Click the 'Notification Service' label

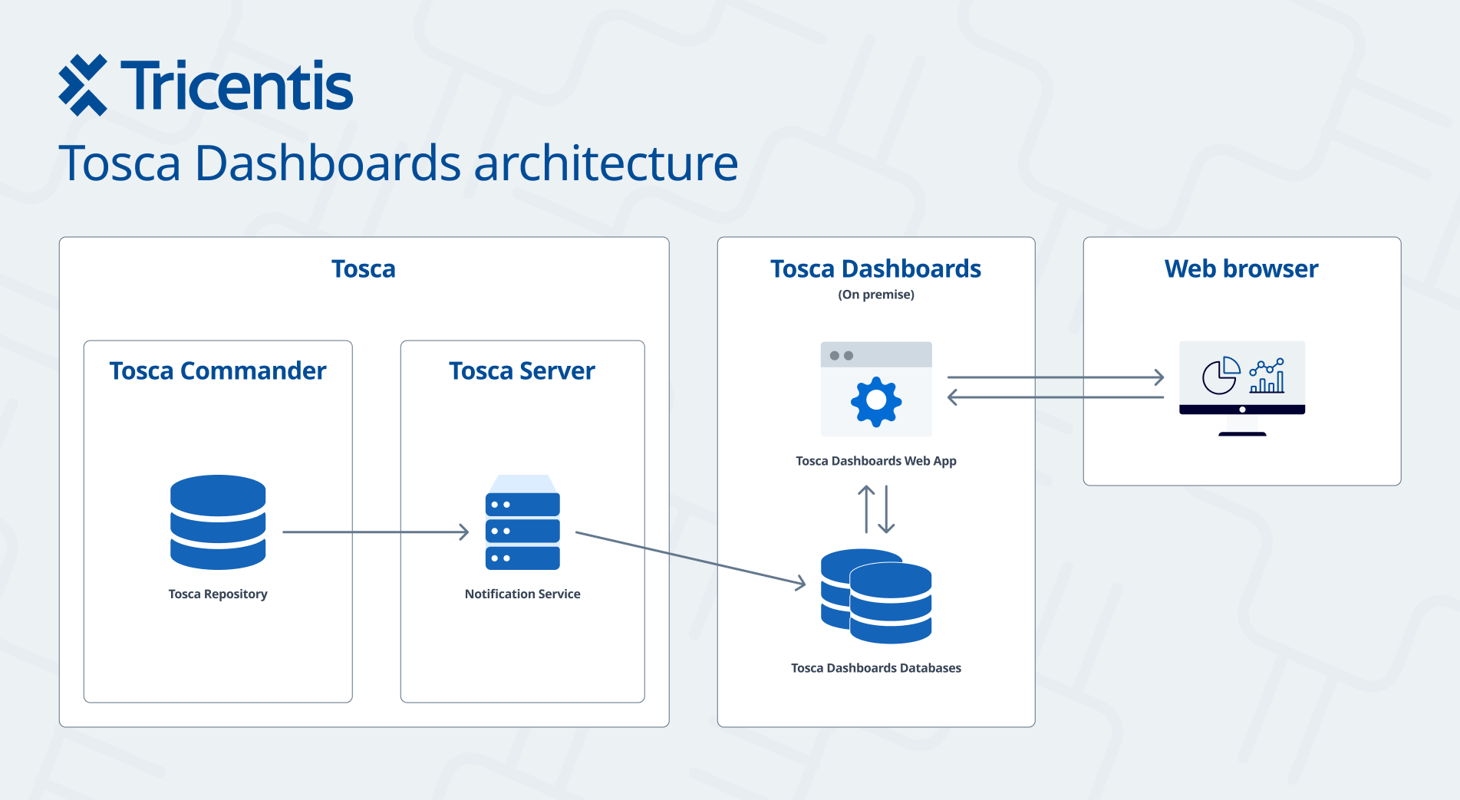point(522,594)
